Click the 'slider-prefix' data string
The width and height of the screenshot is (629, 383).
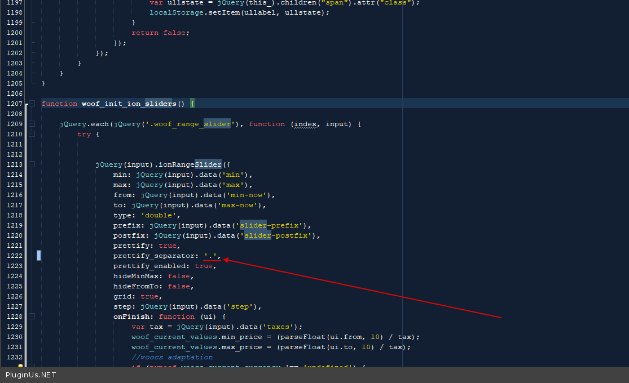[271, 225]
